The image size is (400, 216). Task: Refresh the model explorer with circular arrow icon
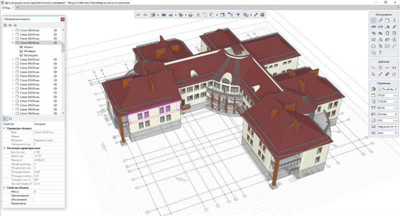pyautogui.click(x=5, y=25)
